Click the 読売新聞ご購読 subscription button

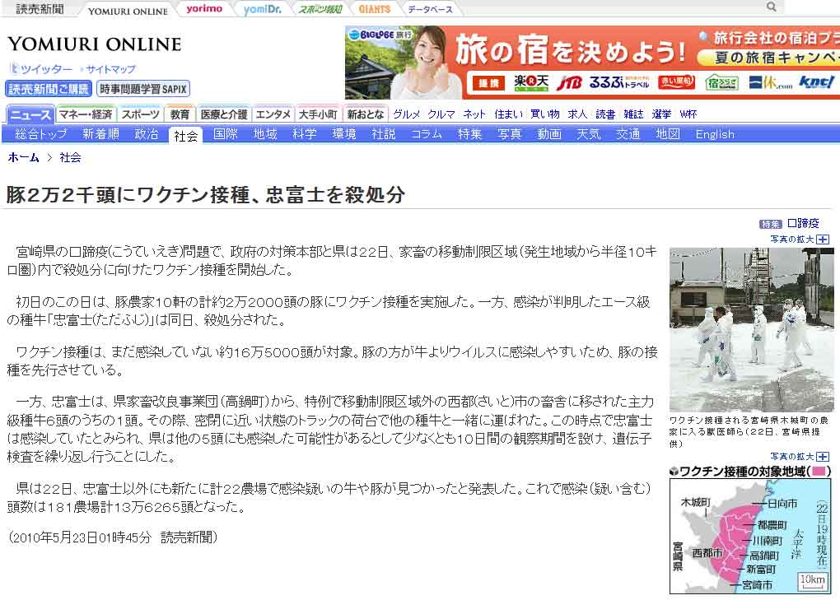pyautogui.click(x=49, y=89)
